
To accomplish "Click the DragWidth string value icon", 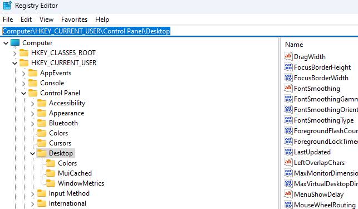I will tap(288, 56).
